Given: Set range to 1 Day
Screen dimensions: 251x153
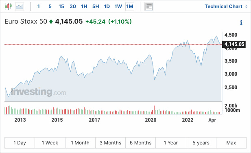Looking at the screenshot, I should pyautogui.click(x=20, y=143).
